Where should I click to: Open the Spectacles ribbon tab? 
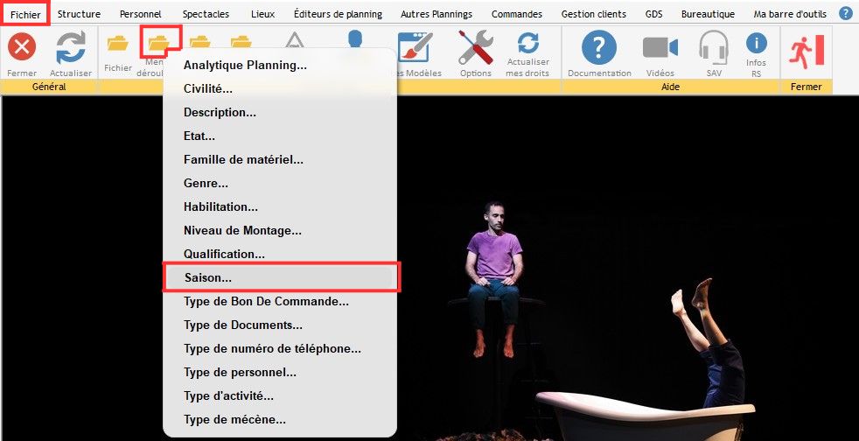coord(206,14)
